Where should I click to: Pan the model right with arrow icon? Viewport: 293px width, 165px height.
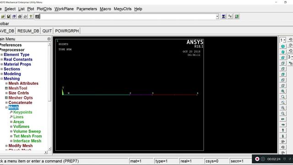(x=283, y=125)
